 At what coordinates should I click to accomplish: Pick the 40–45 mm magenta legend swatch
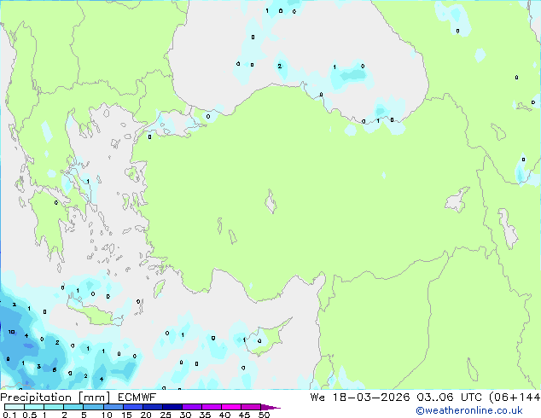click(231, 407)
